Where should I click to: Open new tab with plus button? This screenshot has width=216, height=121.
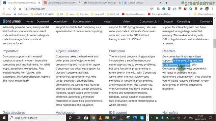166,3
